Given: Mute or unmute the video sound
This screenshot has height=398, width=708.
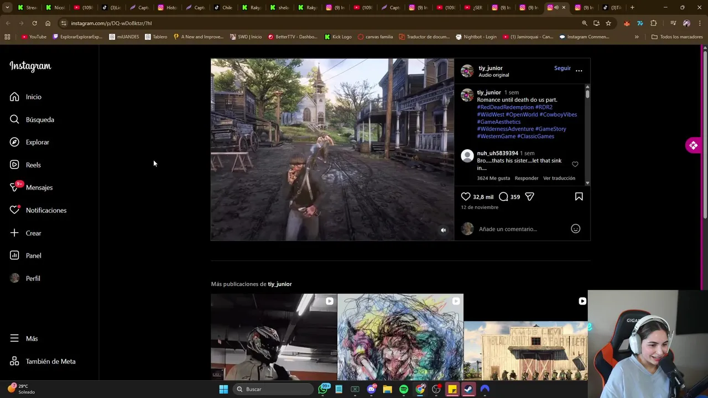Looking at the screenshot, I should 443,230.
